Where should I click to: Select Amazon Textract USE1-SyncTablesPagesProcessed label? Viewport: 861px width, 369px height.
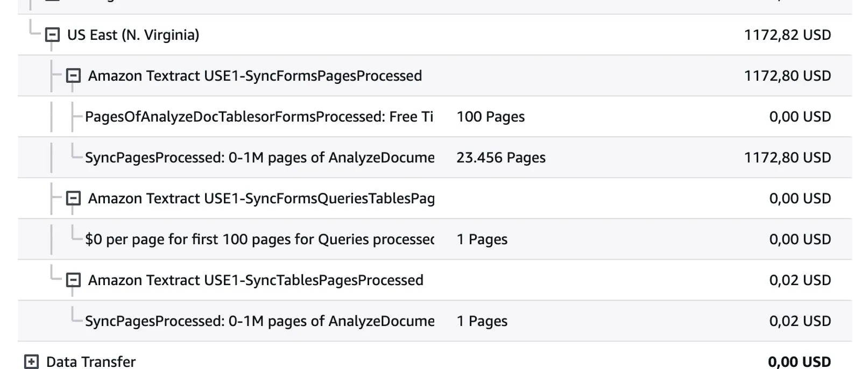click(256, 280)
